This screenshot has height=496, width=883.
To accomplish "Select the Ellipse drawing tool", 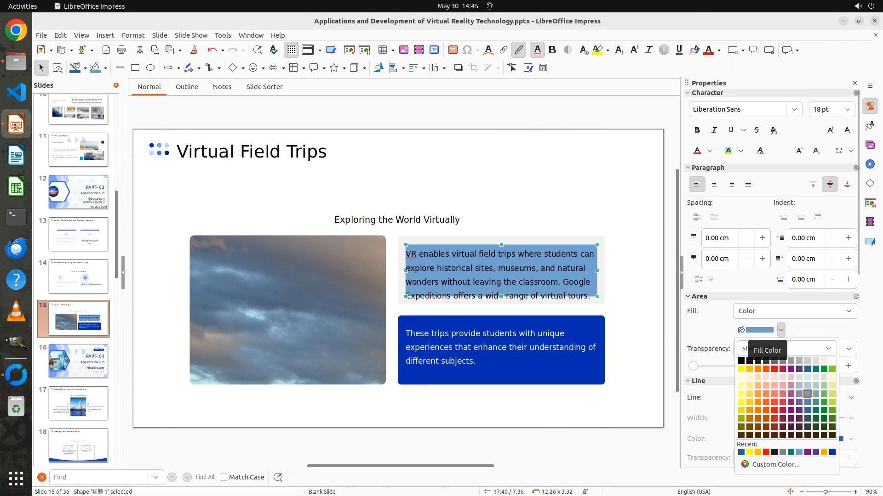I will (x=150, y=68).
